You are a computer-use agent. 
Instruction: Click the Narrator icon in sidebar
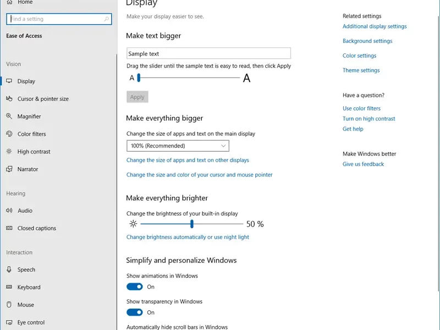tap(9, 169)
